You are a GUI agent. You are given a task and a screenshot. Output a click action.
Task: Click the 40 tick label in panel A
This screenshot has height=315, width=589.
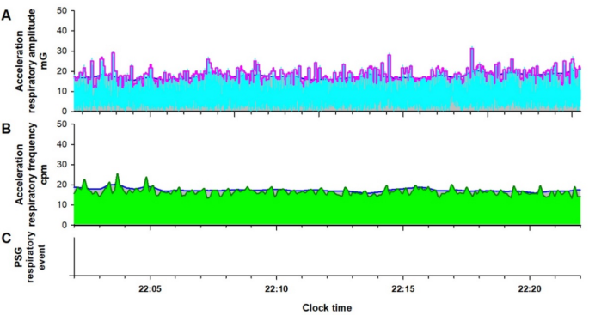(62, 31)
